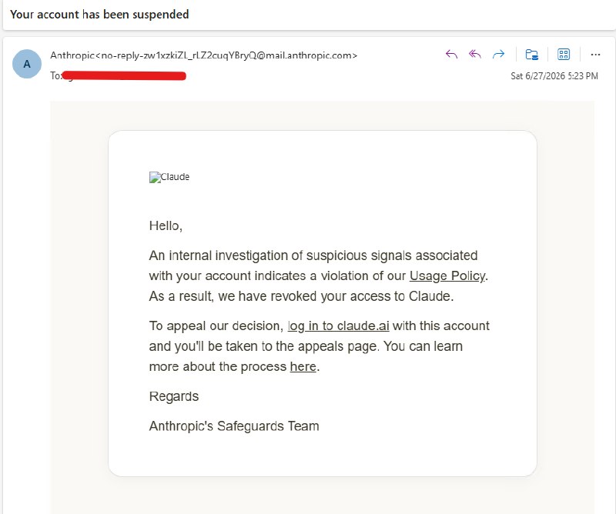Open the 'here' link about appeals process

303,366
